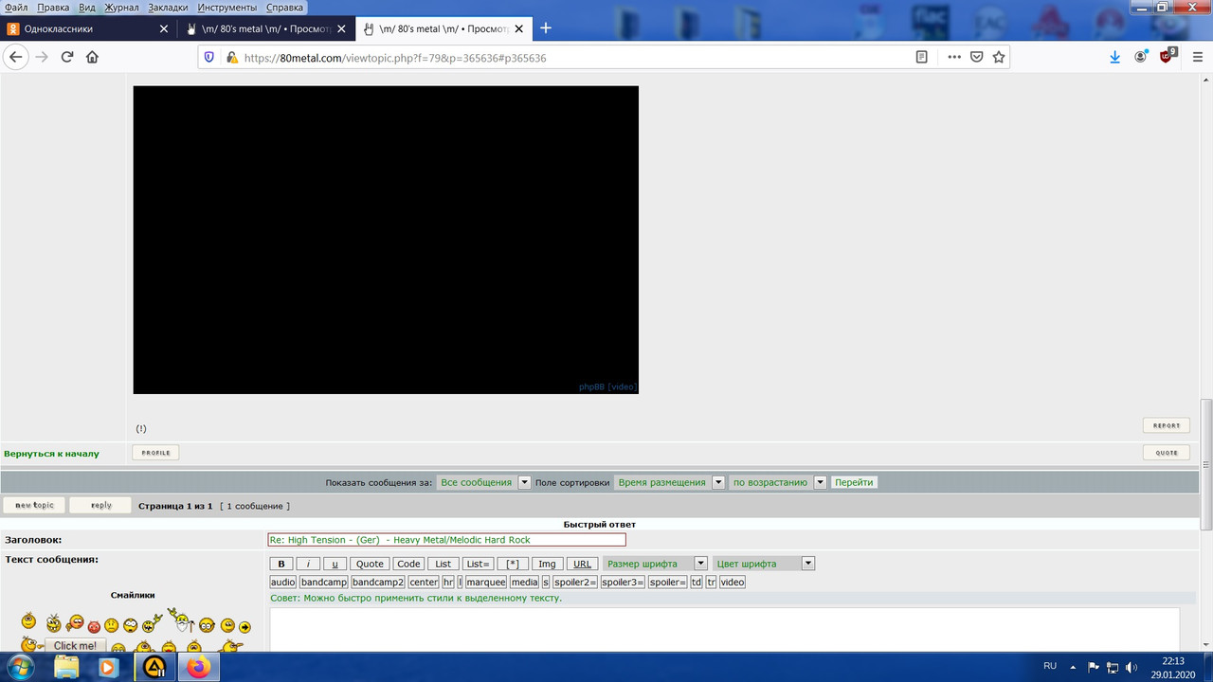Expand the Время размещения sort dropdown

click(x=670, y=482)
